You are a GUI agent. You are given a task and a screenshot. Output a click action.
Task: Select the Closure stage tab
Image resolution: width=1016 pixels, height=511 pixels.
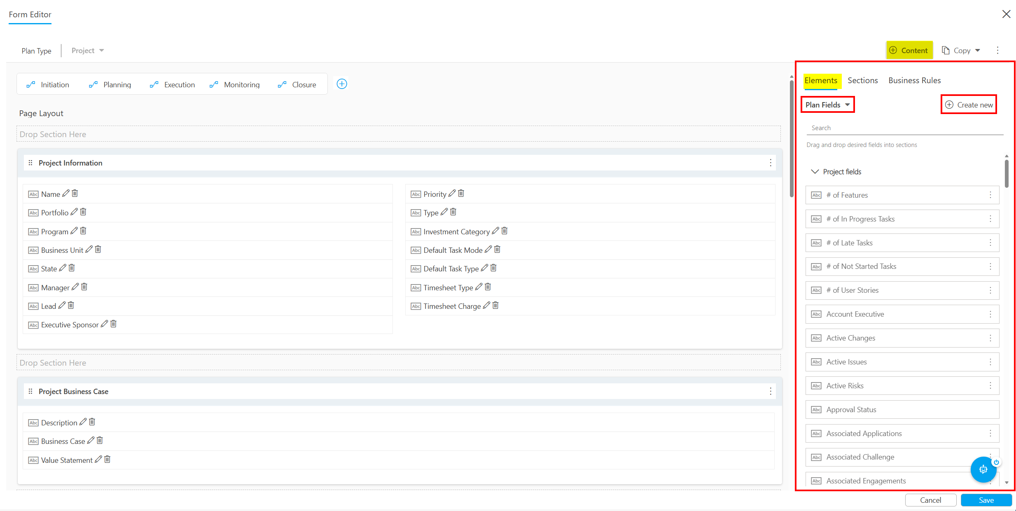coord(297,84)
